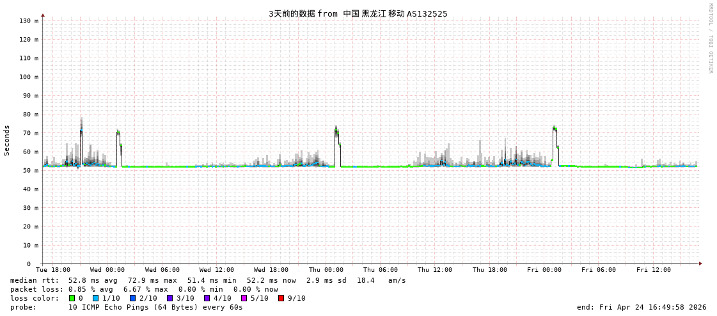
Task: Select the blue 2/10 loss color swatch
Action: pyautogui.click(x=132, y=298)
